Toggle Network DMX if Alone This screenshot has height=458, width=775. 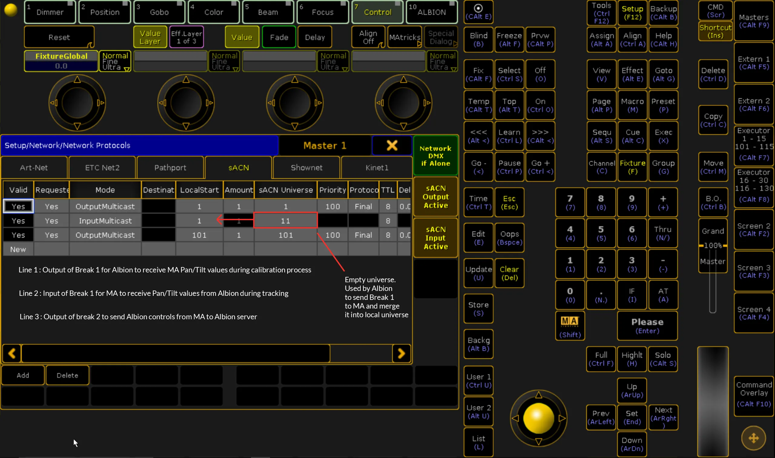point(435,156)
